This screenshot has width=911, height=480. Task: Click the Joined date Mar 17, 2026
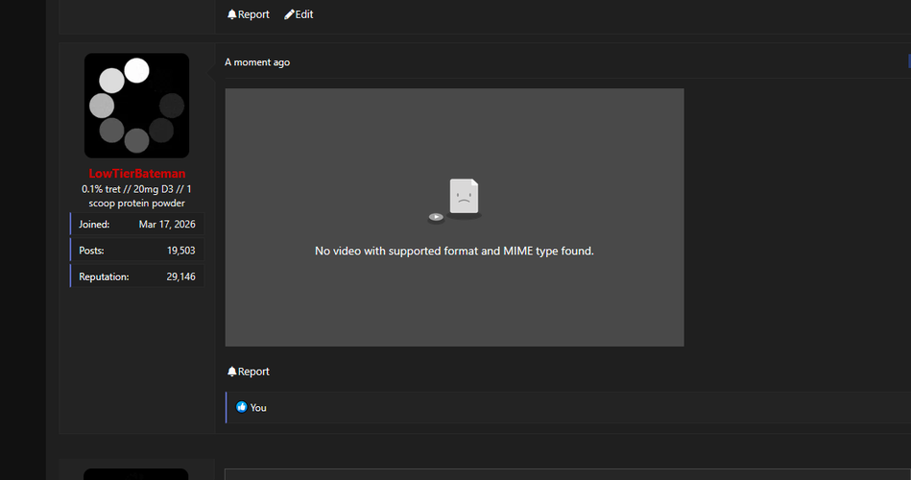coord(167,225)
